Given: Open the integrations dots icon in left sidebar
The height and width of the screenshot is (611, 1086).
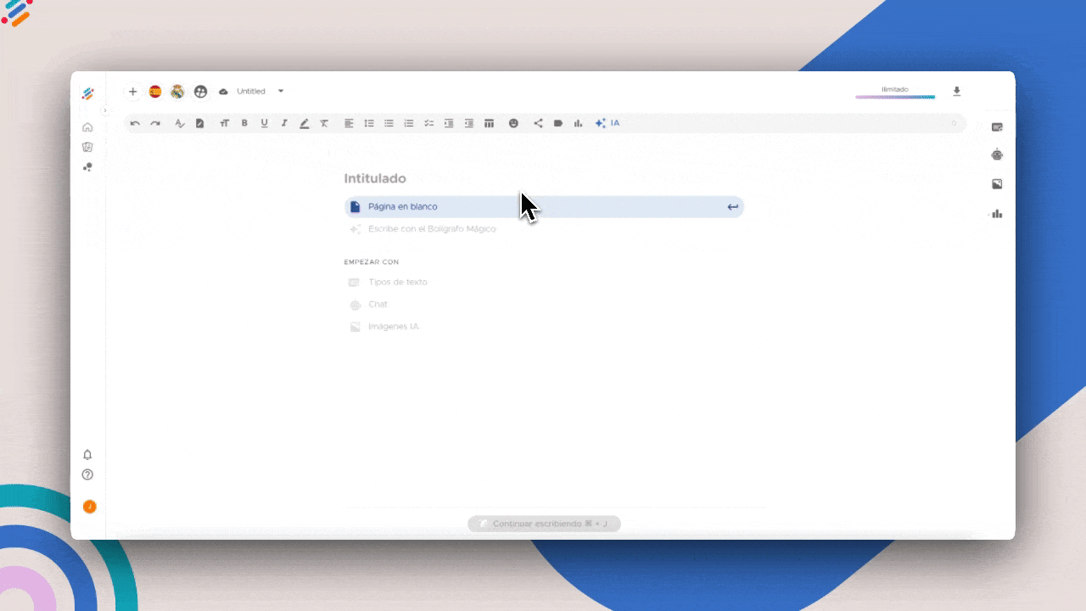Looking at the screenshot, I should tap(87, 167).
